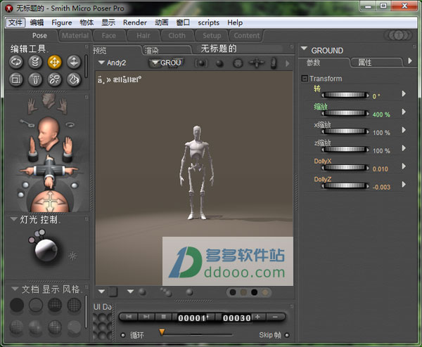Image resolution: width=422 pixels, height=347 pixels.
Task: Switch to the Cloth room tab
Action: (177, 36)
